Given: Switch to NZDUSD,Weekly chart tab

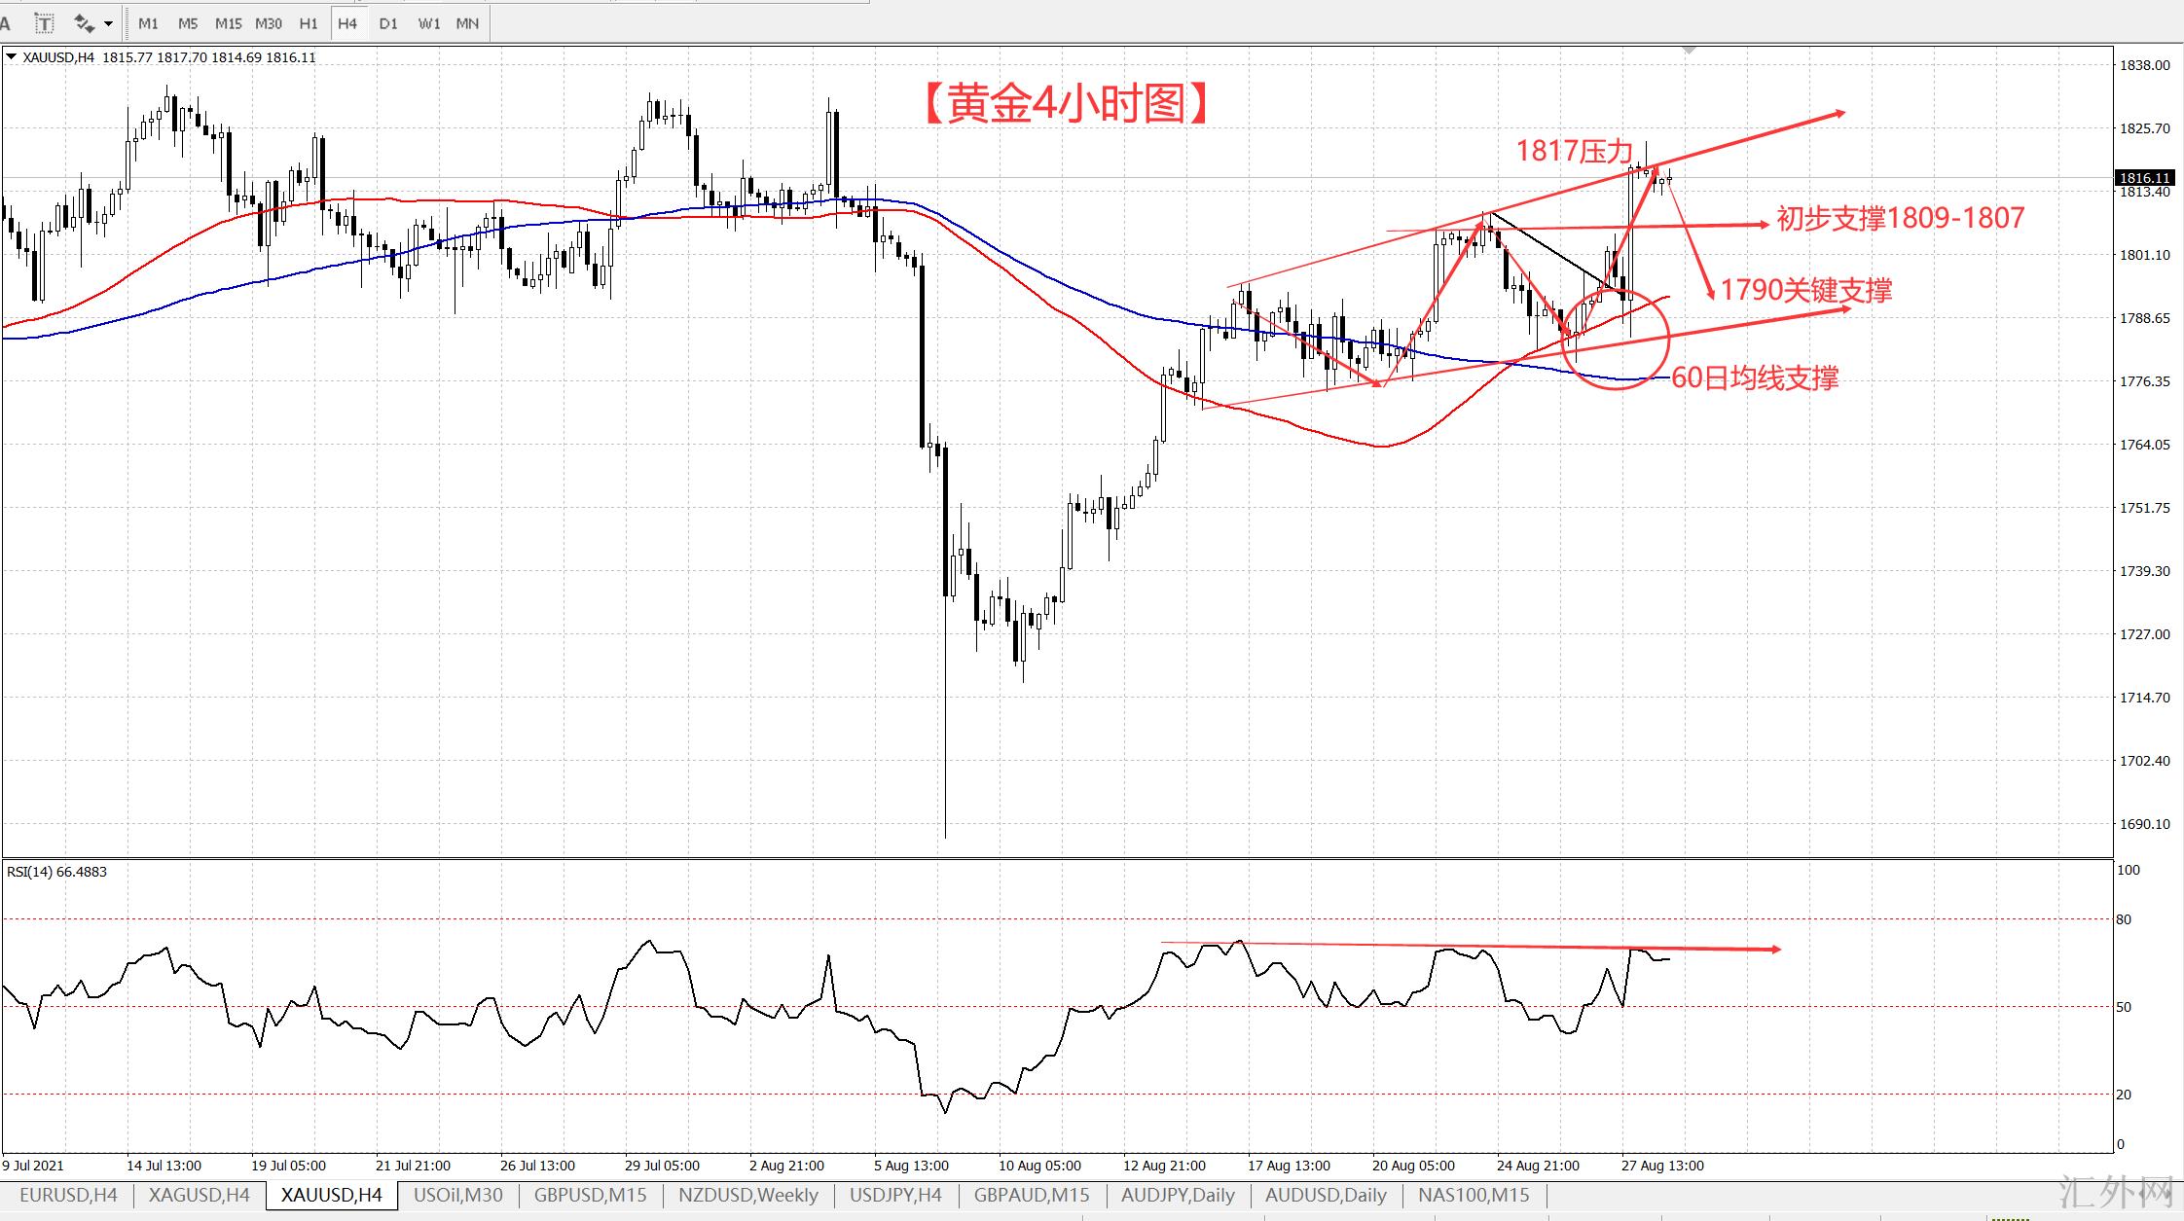Looking at the screenshot, I should (747, 1195).
